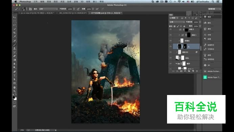Select the Brush tool in toolbox
Image resolution: width=234 pixels, height=132 pixels.
click(x=14, y=44)
